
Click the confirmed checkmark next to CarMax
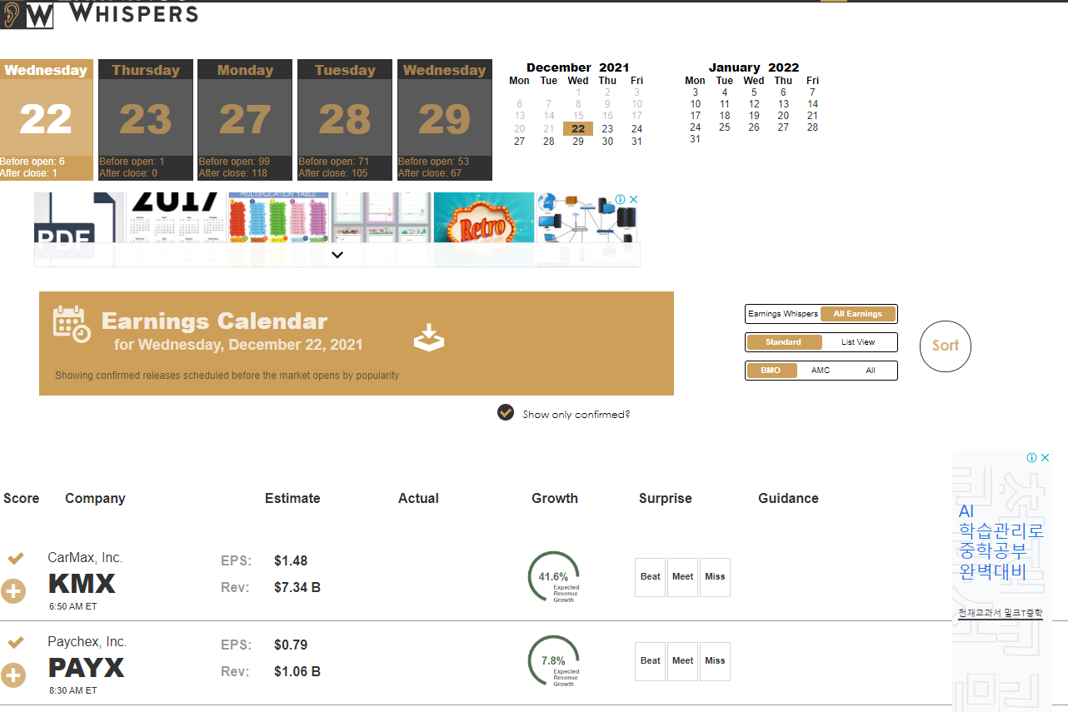(x=16, y=558)
